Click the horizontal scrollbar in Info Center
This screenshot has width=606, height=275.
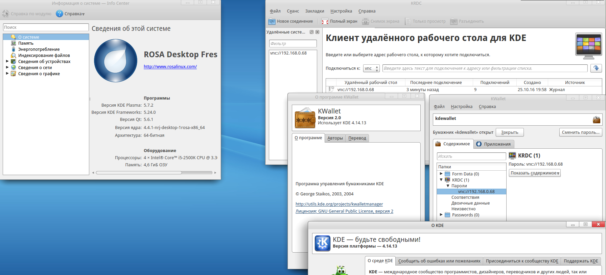point(139,173)
